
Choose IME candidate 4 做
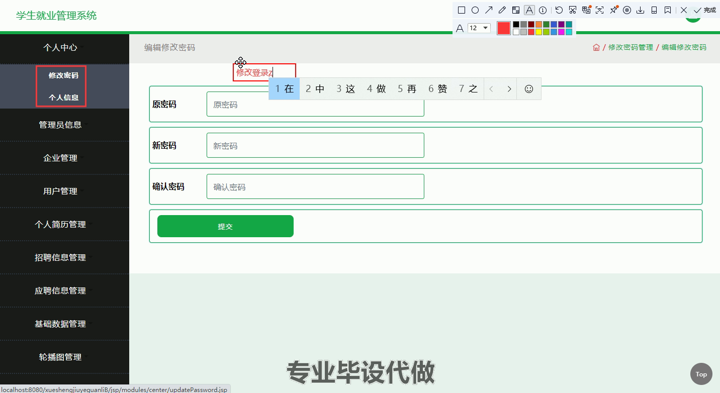tap(377, 89)
